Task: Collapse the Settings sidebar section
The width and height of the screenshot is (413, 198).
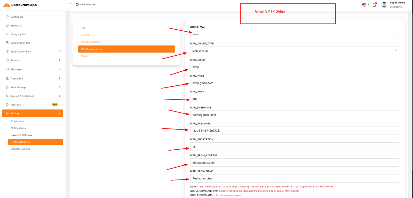Action: (60, 114)
